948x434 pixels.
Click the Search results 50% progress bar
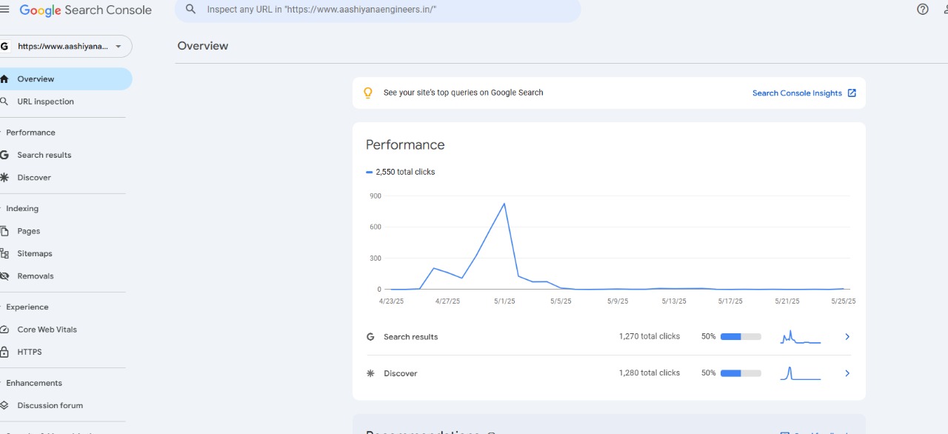point(741,337)
